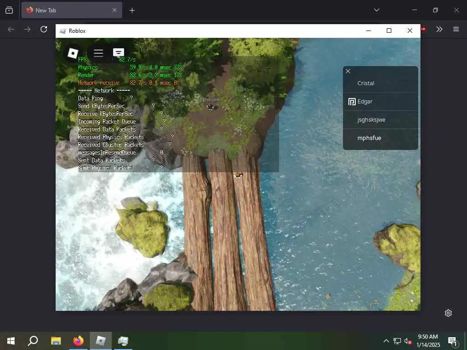The height and width of the screenshot is (350, 467).
Task: Minimize the Firefox browser window
Action: click(x=415, y=10)
